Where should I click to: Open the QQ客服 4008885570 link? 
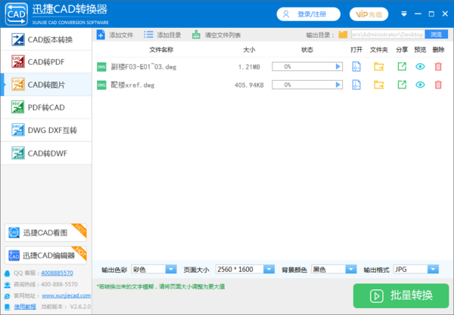click(57, 273)
